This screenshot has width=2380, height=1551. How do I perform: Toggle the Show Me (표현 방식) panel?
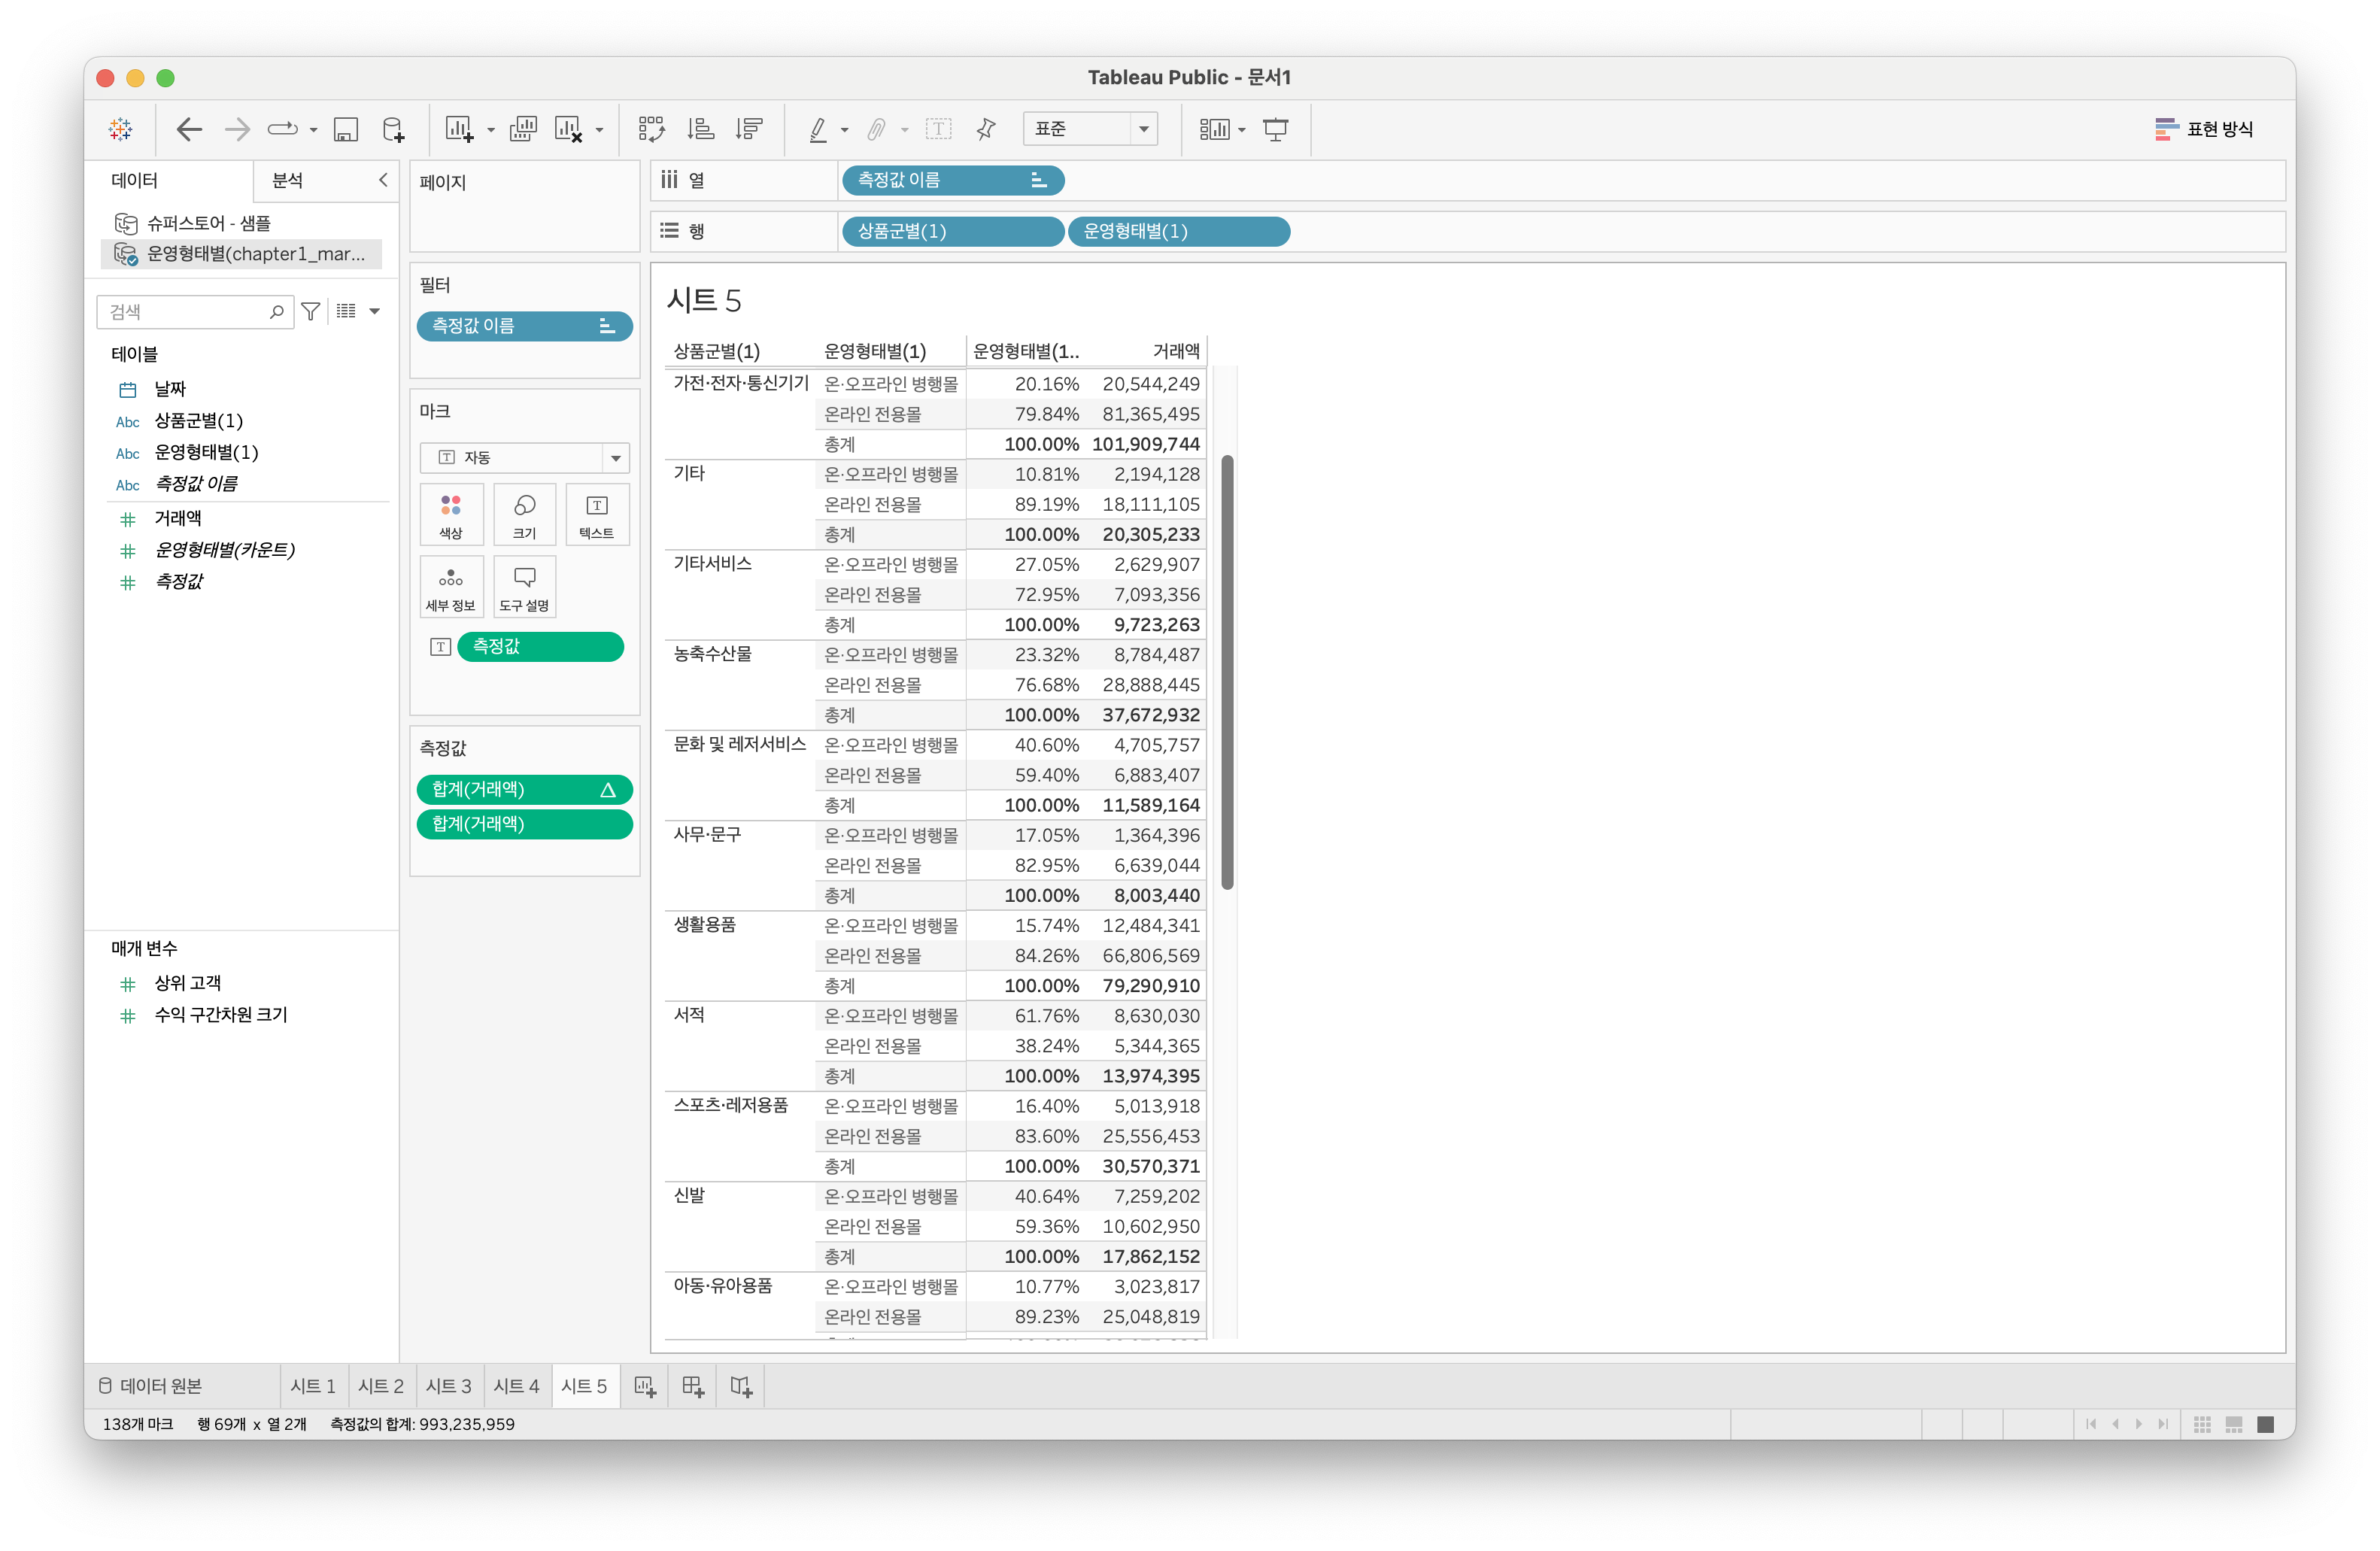[2204, 129]
